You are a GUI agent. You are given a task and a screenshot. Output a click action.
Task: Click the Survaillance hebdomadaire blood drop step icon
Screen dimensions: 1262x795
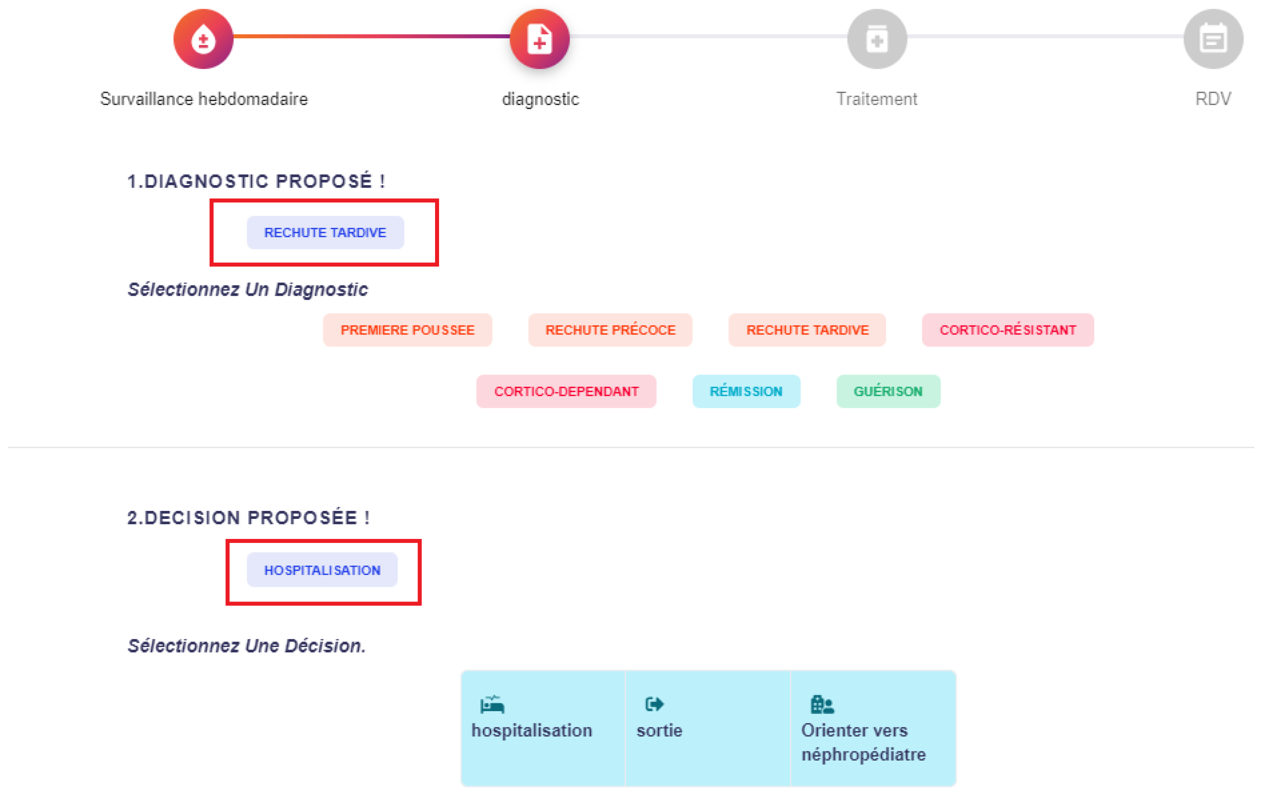[x=204, y=39]
